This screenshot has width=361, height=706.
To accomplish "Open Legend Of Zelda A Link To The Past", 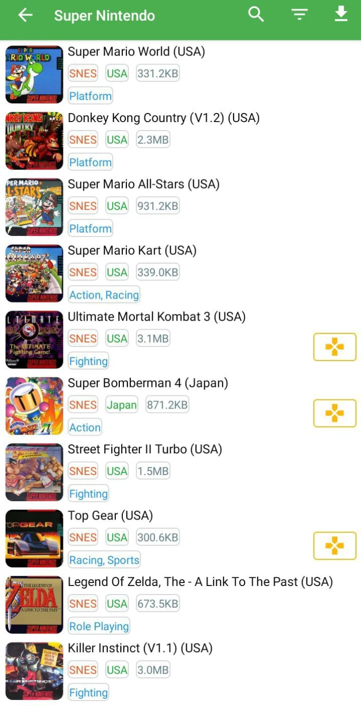I will (200, 582).
